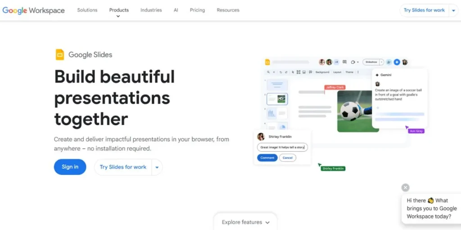The height and width of the screenshot is (230, 461).
Task: Click the insert image icon in mockup toolbar
Action: pos(304,72)
